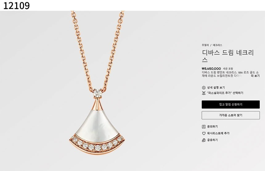265x171 pixels.
Task: Click the hexagon icon beside 상세 설명 보기
Action: point(204,88)
